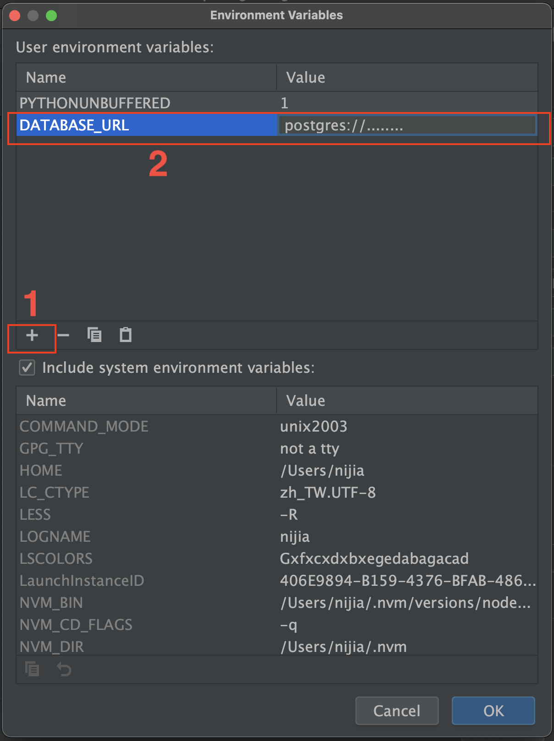This screenshot has height=741, width=554.
Task: Cancel the Environment Variables dialog
Action: pyautogui.click(x=397, y=711)
